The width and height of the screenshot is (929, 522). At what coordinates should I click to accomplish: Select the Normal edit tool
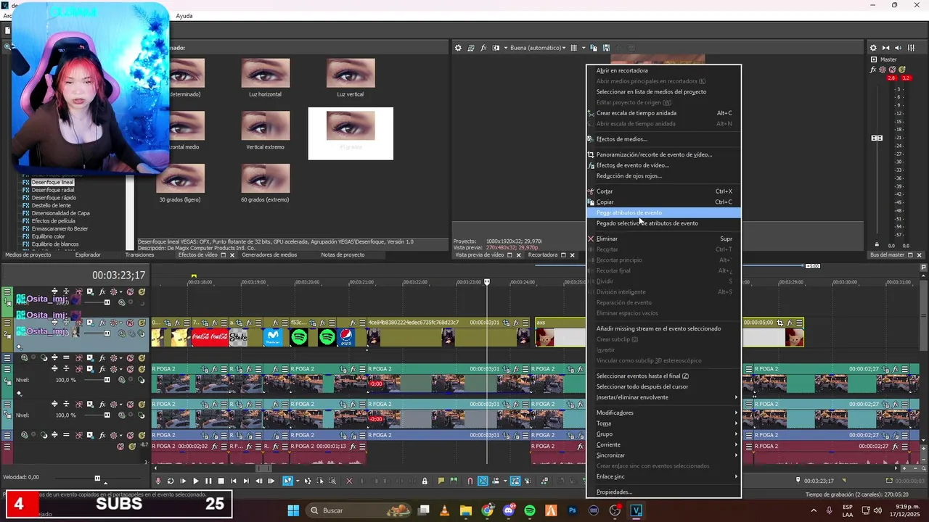(287, 481)
